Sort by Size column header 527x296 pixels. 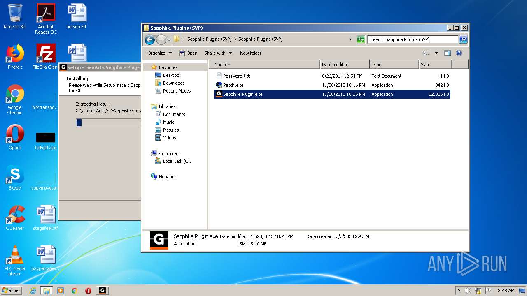(435, 65)
